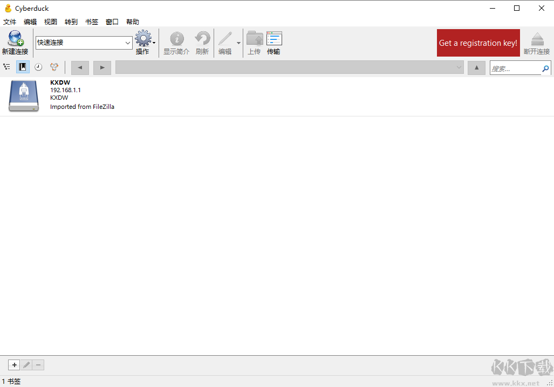Toggle the bookmarks view icon
Viewport: 554px width, 387px height.
coord(23,67)
